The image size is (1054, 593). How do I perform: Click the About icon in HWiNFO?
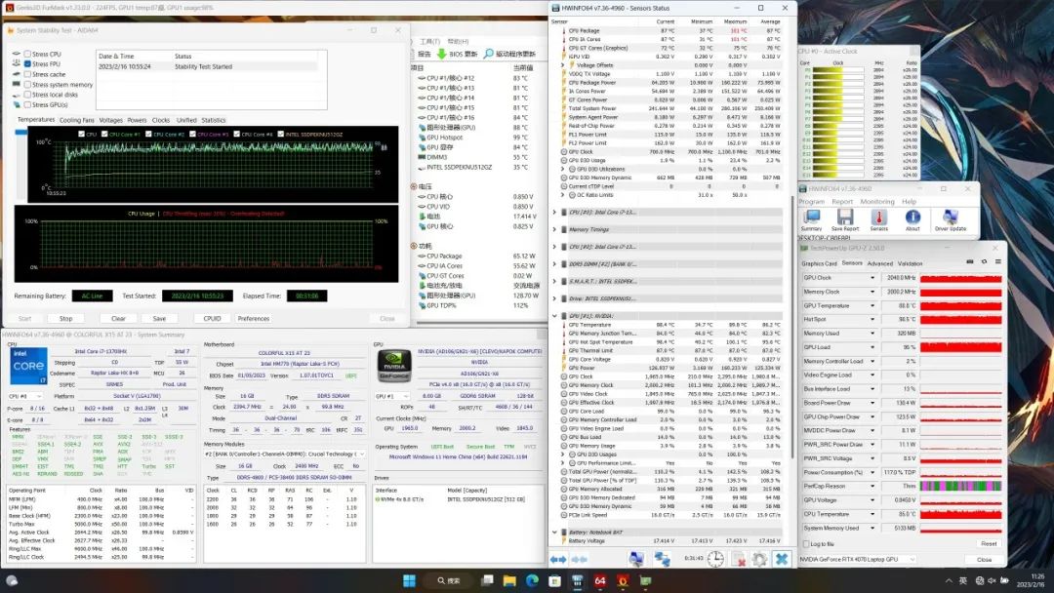pyautogui.click(x=912, y=217)
